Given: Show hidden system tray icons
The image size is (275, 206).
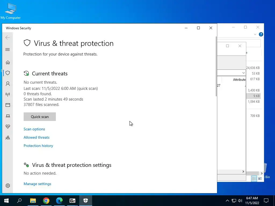Looking at the screenshot, I should pyautogui.click(x=227, y=201).
